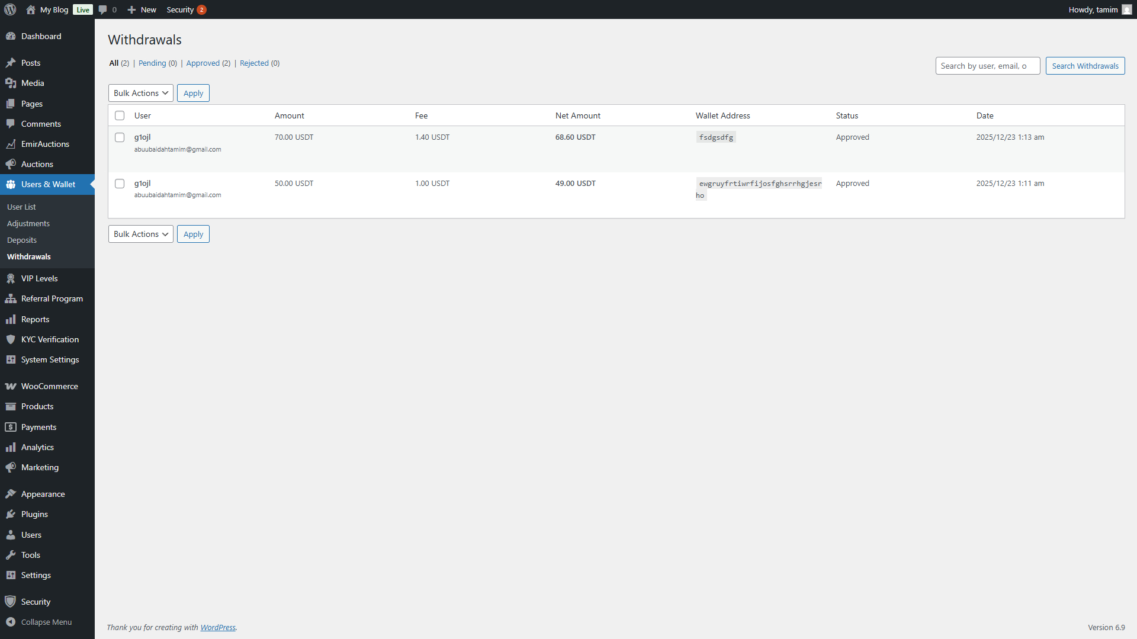Click wallet address fsdgsdfg
Image resolution: width=1137 pixels, height=639 pixels.
coord(716,137)
